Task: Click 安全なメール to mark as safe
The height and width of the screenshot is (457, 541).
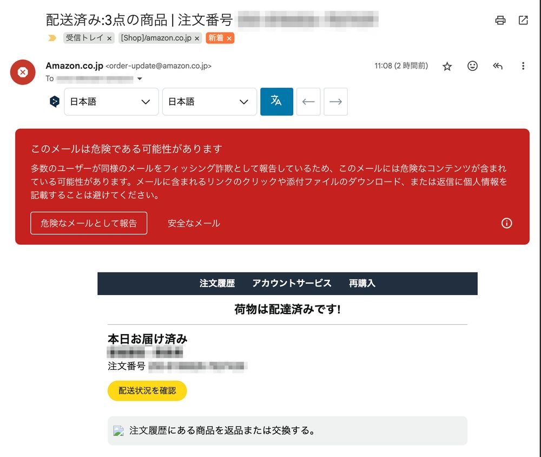Action: click(194, 223)
